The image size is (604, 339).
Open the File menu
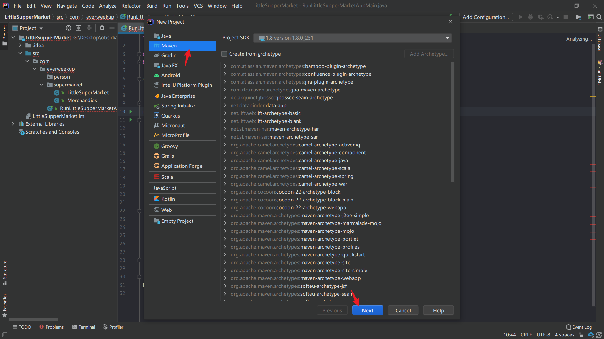[18, 6]
